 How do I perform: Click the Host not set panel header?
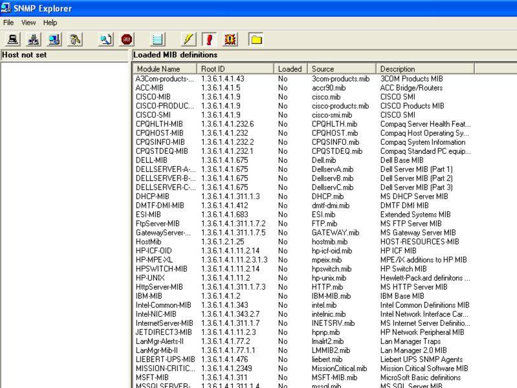click(x=64, y=55)
